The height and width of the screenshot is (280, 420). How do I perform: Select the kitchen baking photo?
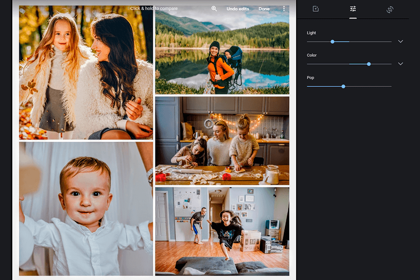[222, 140]
